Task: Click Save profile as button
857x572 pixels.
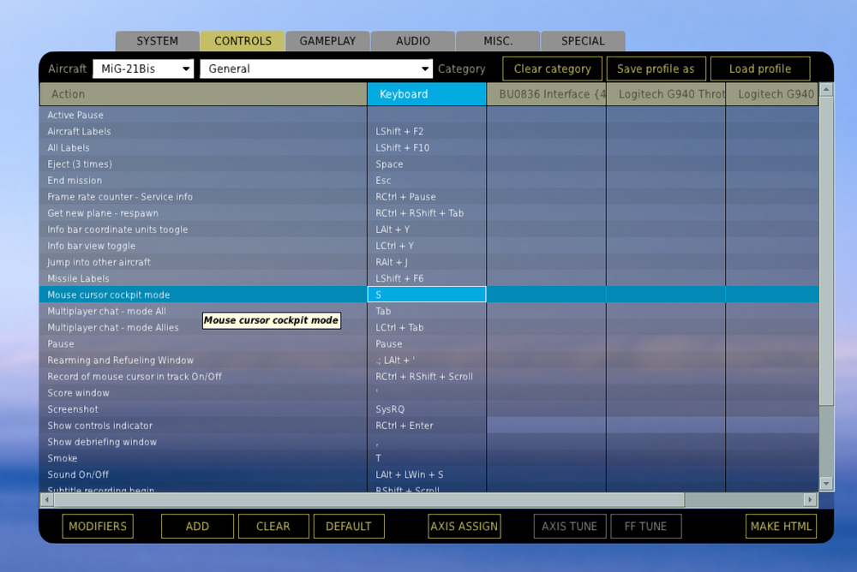Action: 656,69
